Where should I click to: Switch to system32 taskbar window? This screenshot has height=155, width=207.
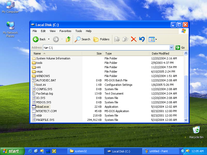pyautogui.click(x=86, y=151)
